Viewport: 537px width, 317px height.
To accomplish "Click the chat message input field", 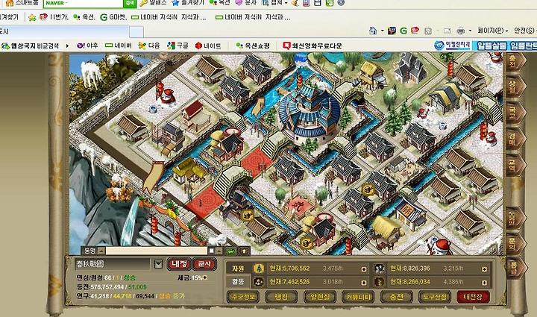I will (157, 251).
